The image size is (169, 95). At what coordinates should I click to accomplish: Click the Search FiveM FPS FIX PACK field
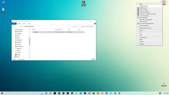click(x=86, y=26)
